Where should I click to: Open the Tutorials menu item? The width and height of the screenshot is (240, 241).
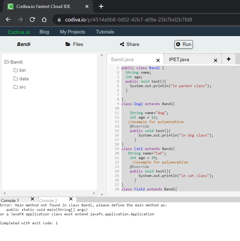[105, 32]
